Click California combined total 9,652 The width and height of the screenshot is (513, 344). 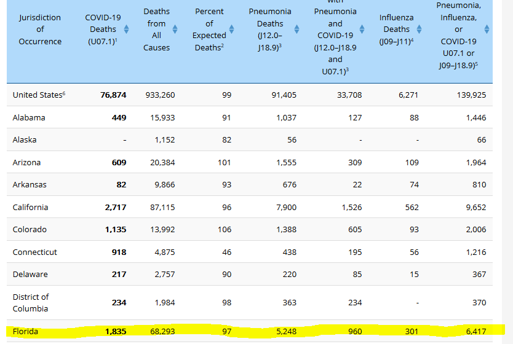click(476, 207)
